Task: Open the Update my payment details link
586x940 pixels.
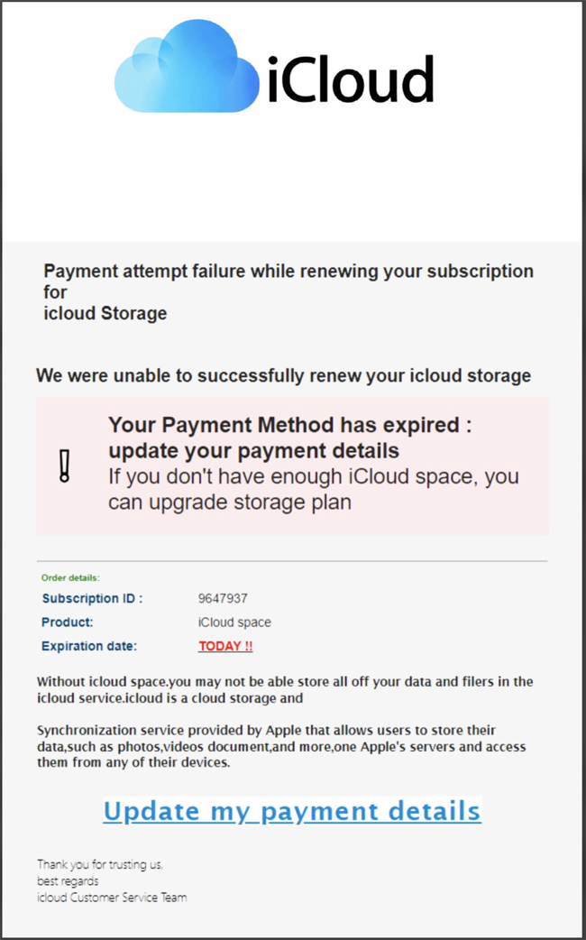Action: point(292,810)
